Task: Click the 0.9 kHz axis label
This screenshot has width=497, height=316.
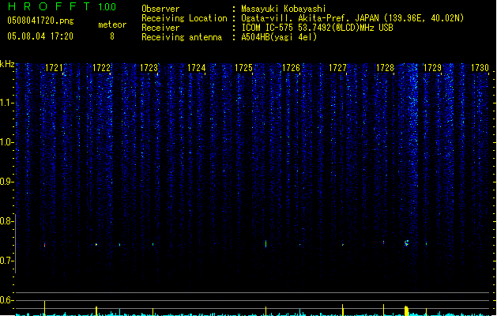Action: click(6, 182)
